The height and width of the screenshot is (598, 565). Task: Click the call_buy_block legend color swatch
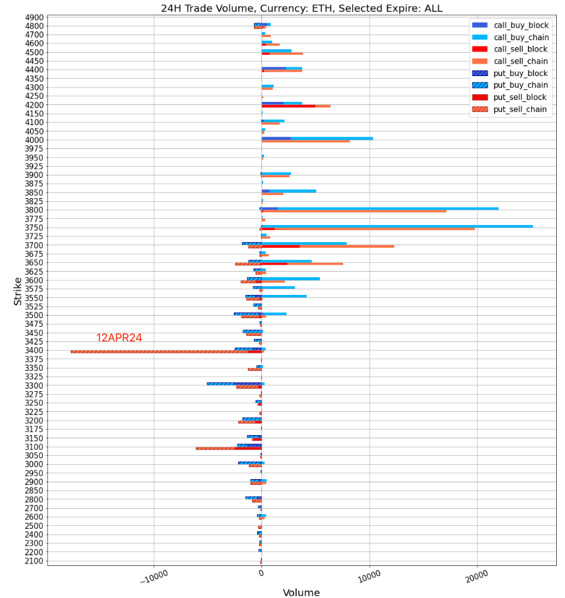pyautogui.click(x=481, y=26)
